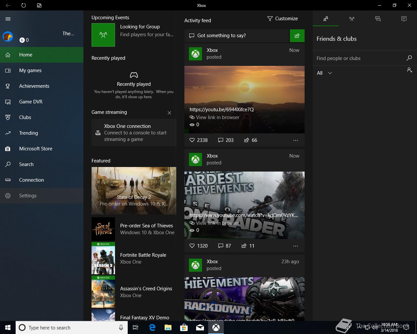Screen dimensions: 417x334
Task: Open Achievements page
Action: tap(42, 86)
